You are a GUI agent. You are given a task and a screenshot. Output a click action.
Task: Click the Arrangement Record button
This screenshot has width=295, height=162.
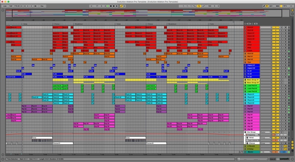[114, 6]
